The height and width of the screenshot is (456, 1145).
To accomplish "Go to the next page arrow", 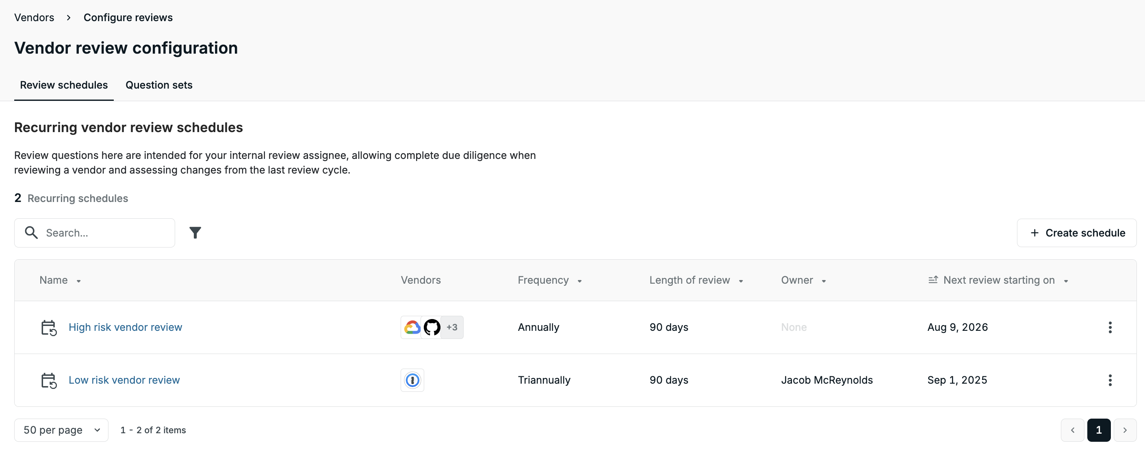I will point(1125,430).
